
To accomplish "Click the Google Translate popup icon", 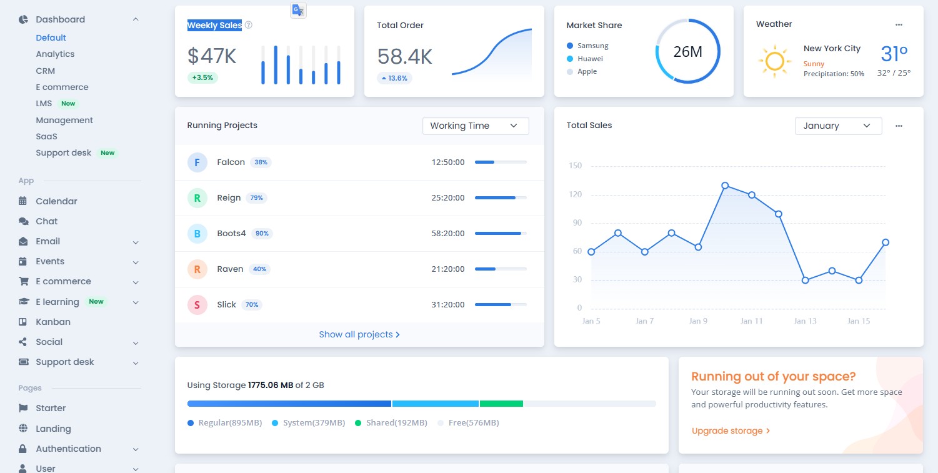I will [x=298, y=10].
